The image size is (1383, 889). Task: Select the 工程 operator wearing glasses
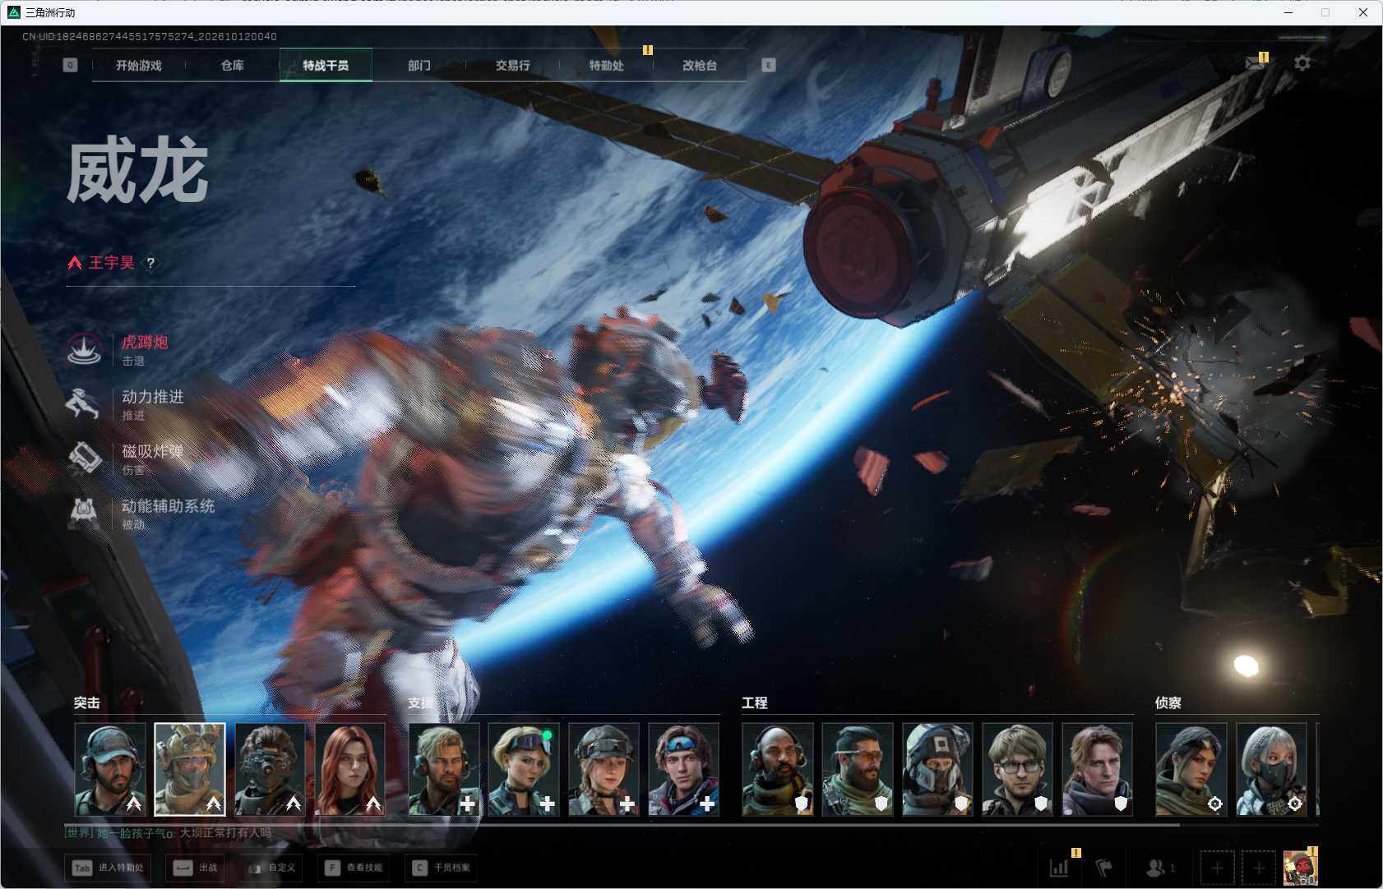click(x=1017, y=769)
